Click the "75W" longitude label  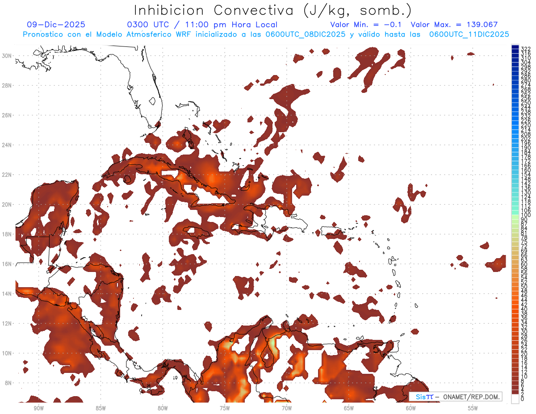point(225,408)
